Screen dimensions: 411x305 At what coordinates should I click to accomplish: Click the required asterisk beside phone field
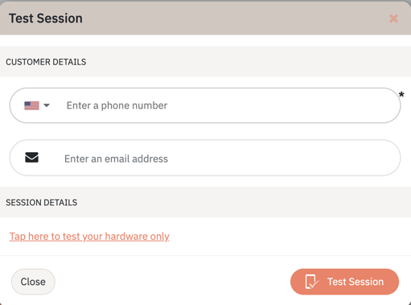(401, 95)
